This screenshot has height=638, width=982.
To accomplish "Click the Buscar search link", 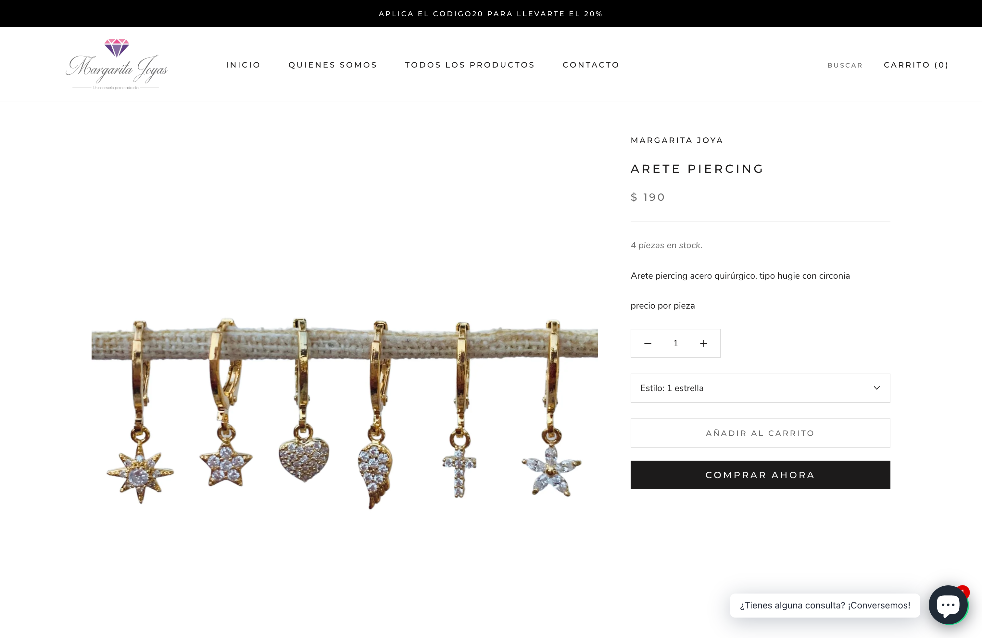I will click(845, 65).
